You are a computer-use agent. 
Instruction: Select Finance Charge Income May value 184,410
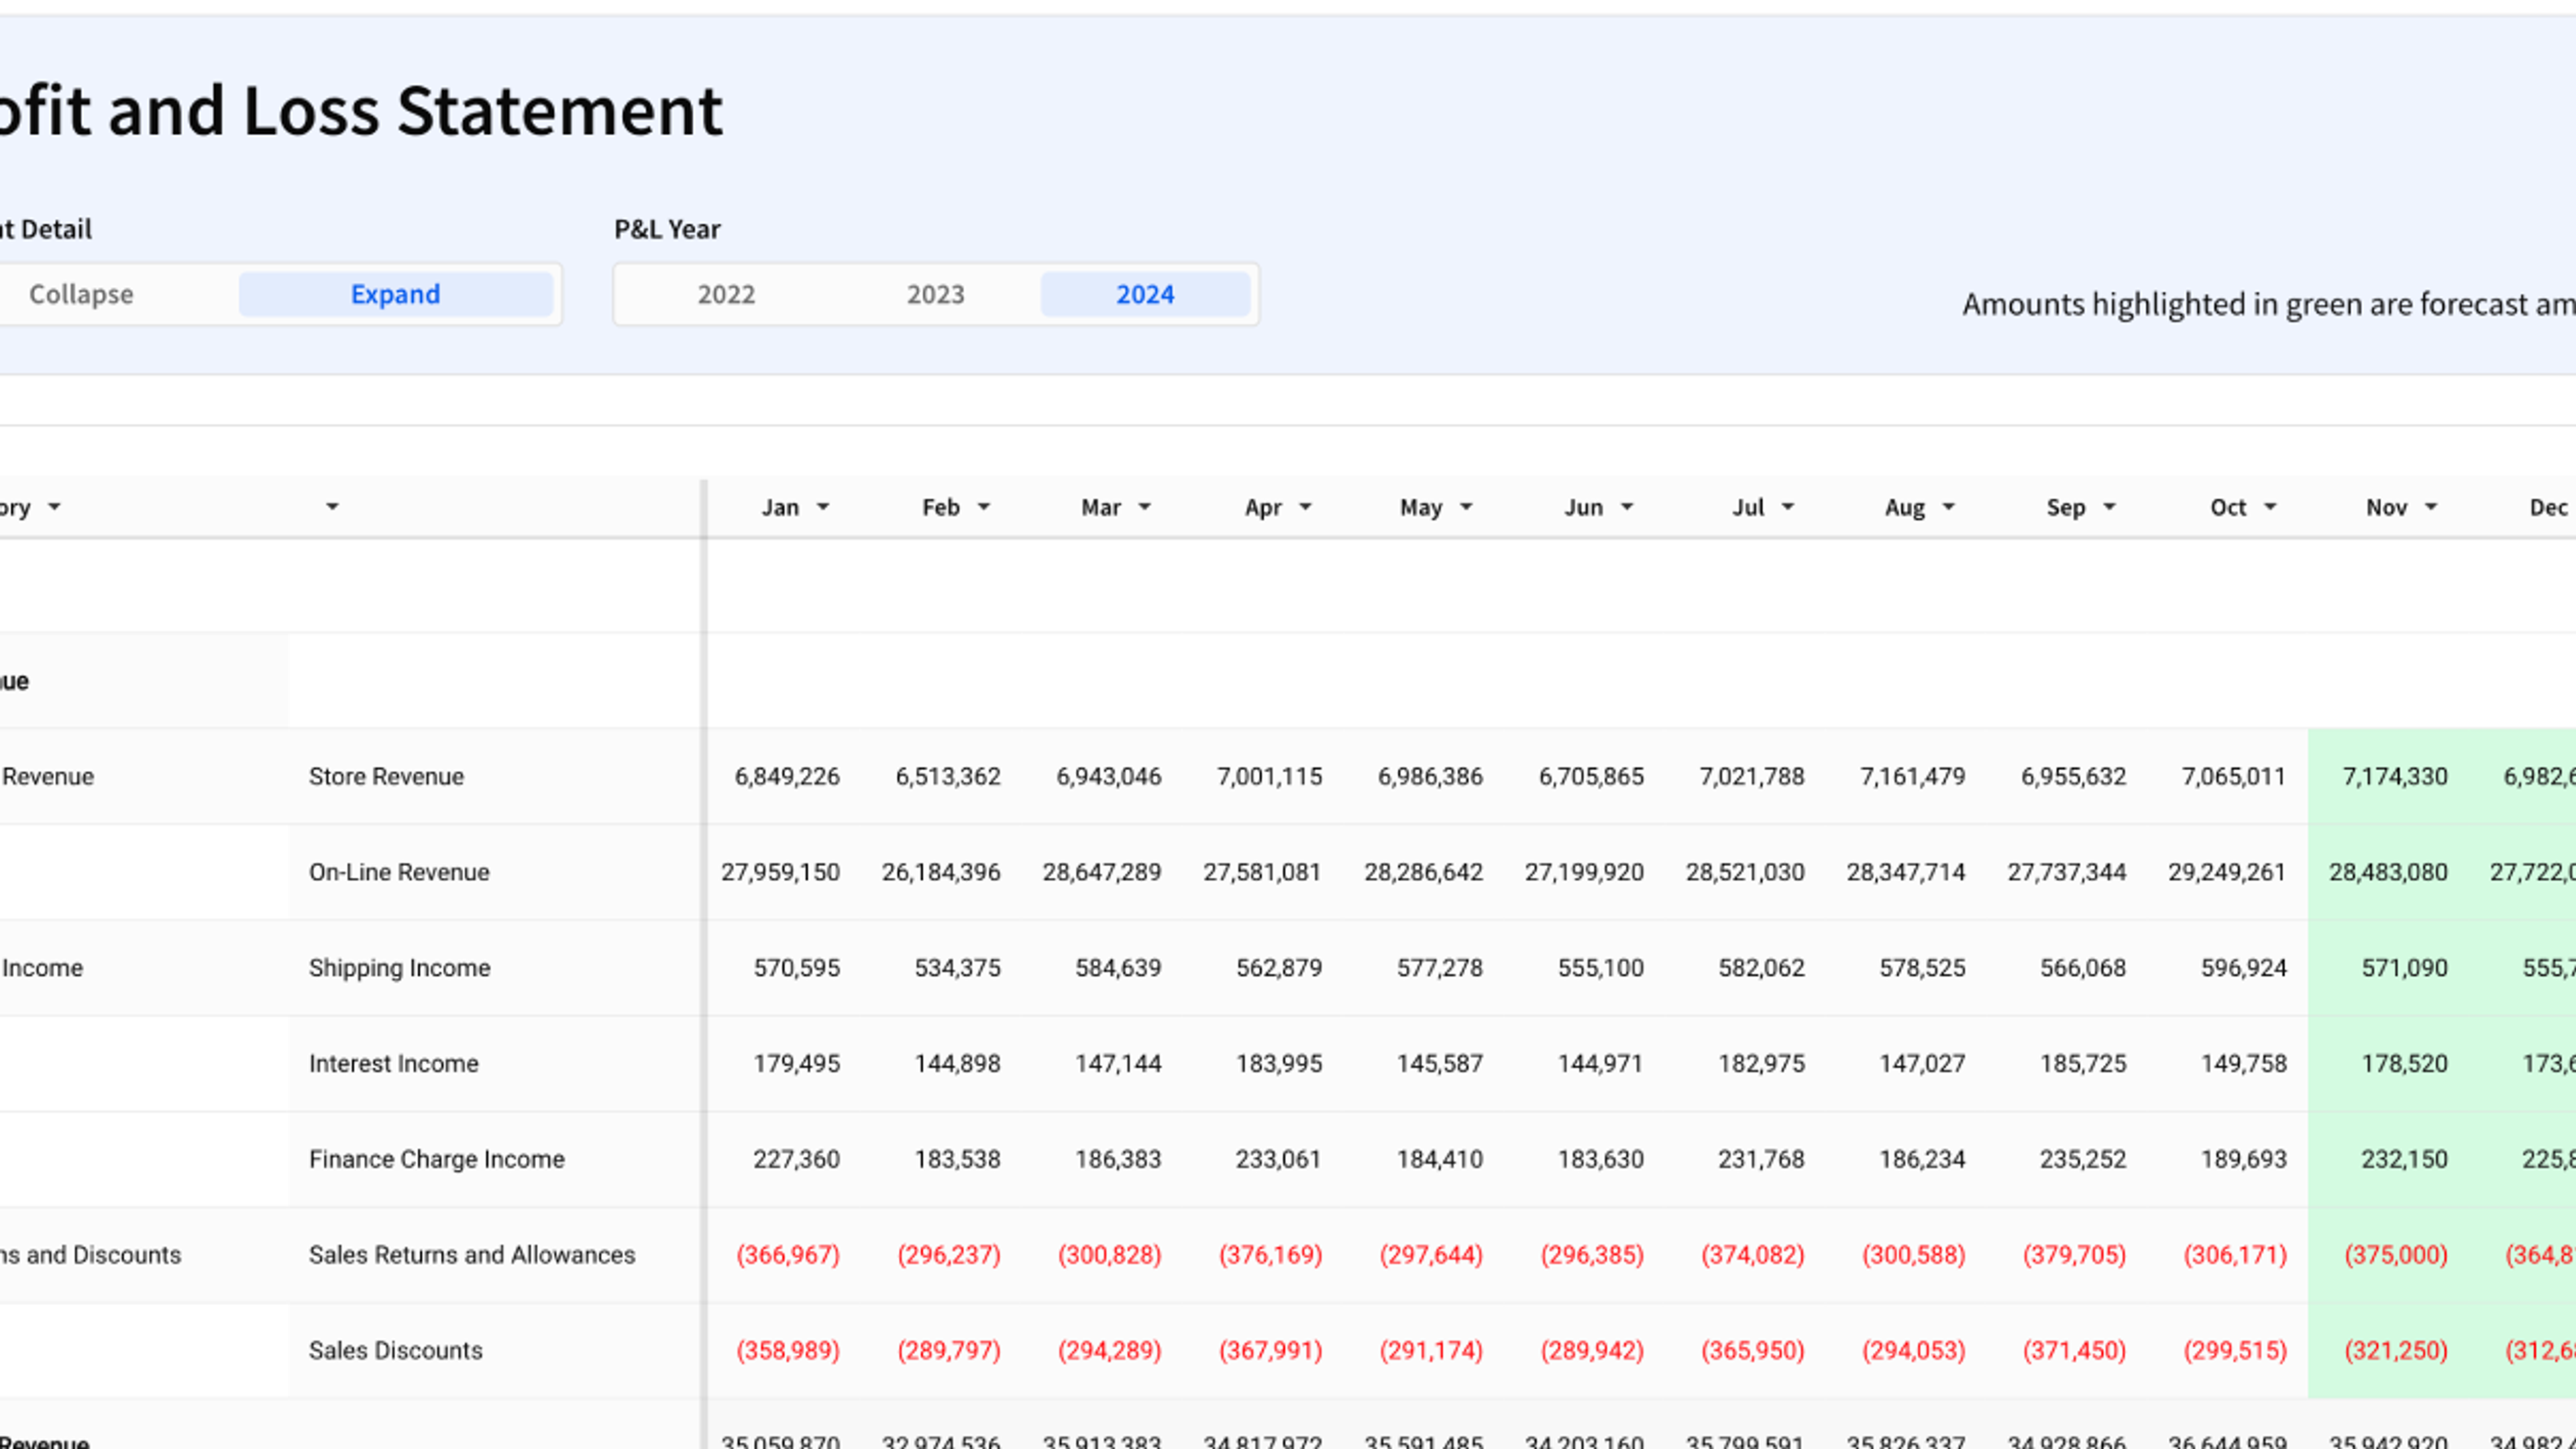click(1440, 1160)
